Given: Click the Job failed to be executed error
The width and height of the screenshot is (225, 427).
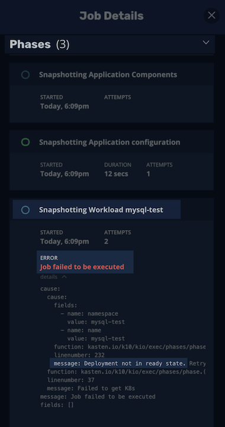Looking at the screenshot, I should [82, 267].
